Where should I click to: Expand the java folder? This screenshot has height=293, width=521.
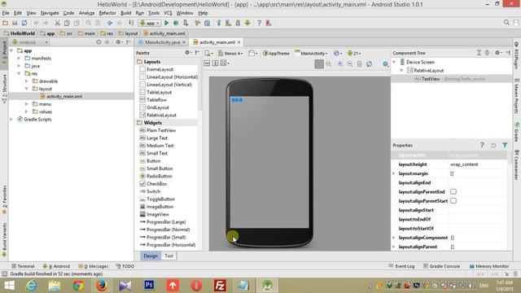pyautogui.click(x=19, y=66)
